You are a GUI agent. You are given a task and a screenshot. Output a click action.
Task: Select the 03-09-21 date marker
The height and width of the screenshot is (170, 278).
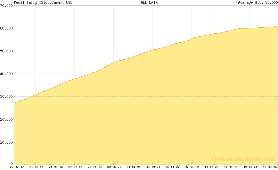coord(153,167)
